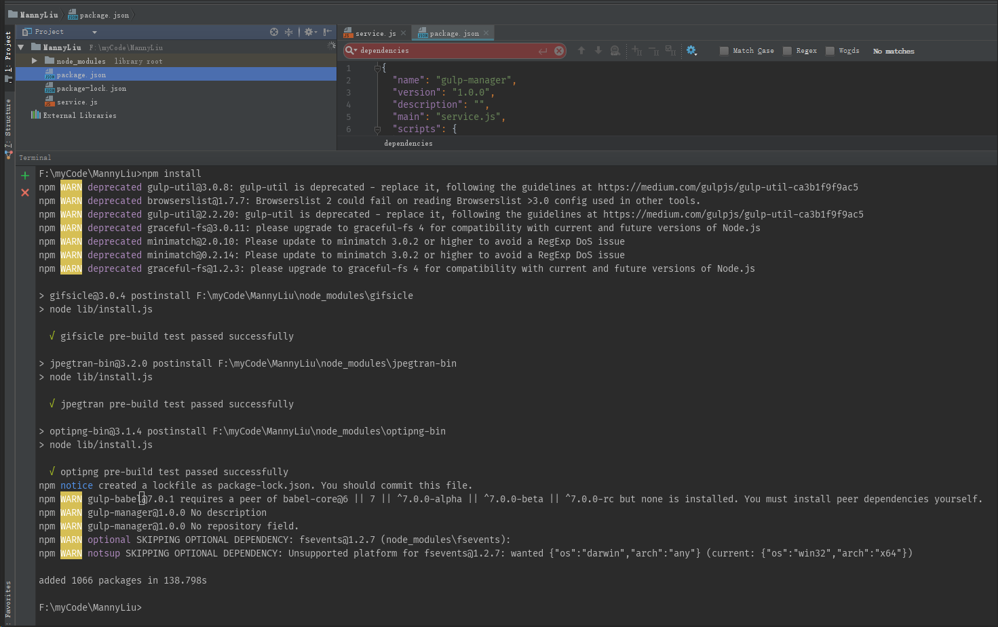Close the current terminal session
Screen dimensions: 998x627
tap(25, 193)
